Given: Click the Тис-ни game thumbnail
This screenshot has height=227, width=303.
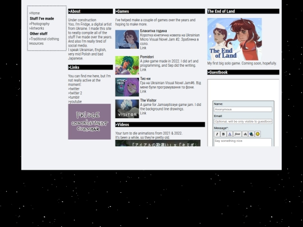Looking at the screenshot, I should point(127,87).
